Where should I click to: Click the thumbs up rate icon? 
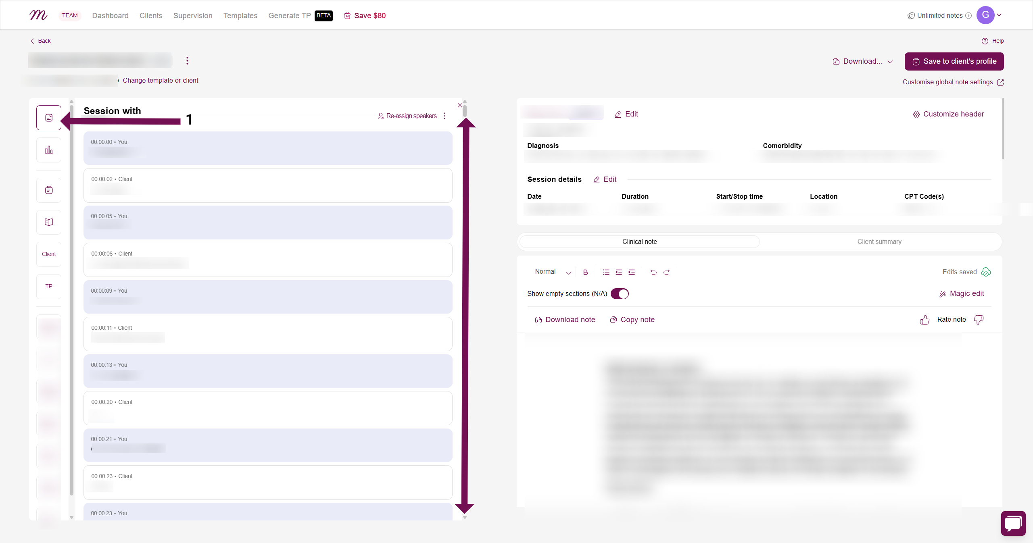point(924,320)
